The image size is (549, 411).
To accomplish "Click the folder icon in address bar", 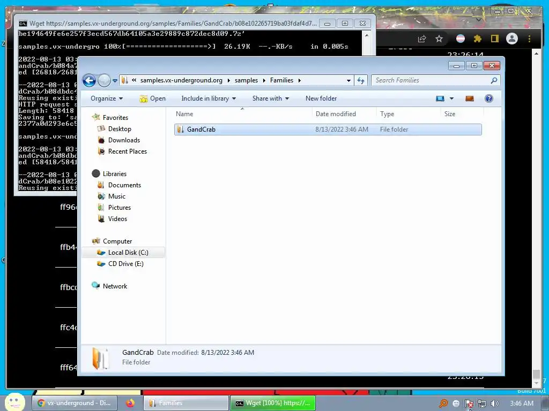I will coord(124,80).
